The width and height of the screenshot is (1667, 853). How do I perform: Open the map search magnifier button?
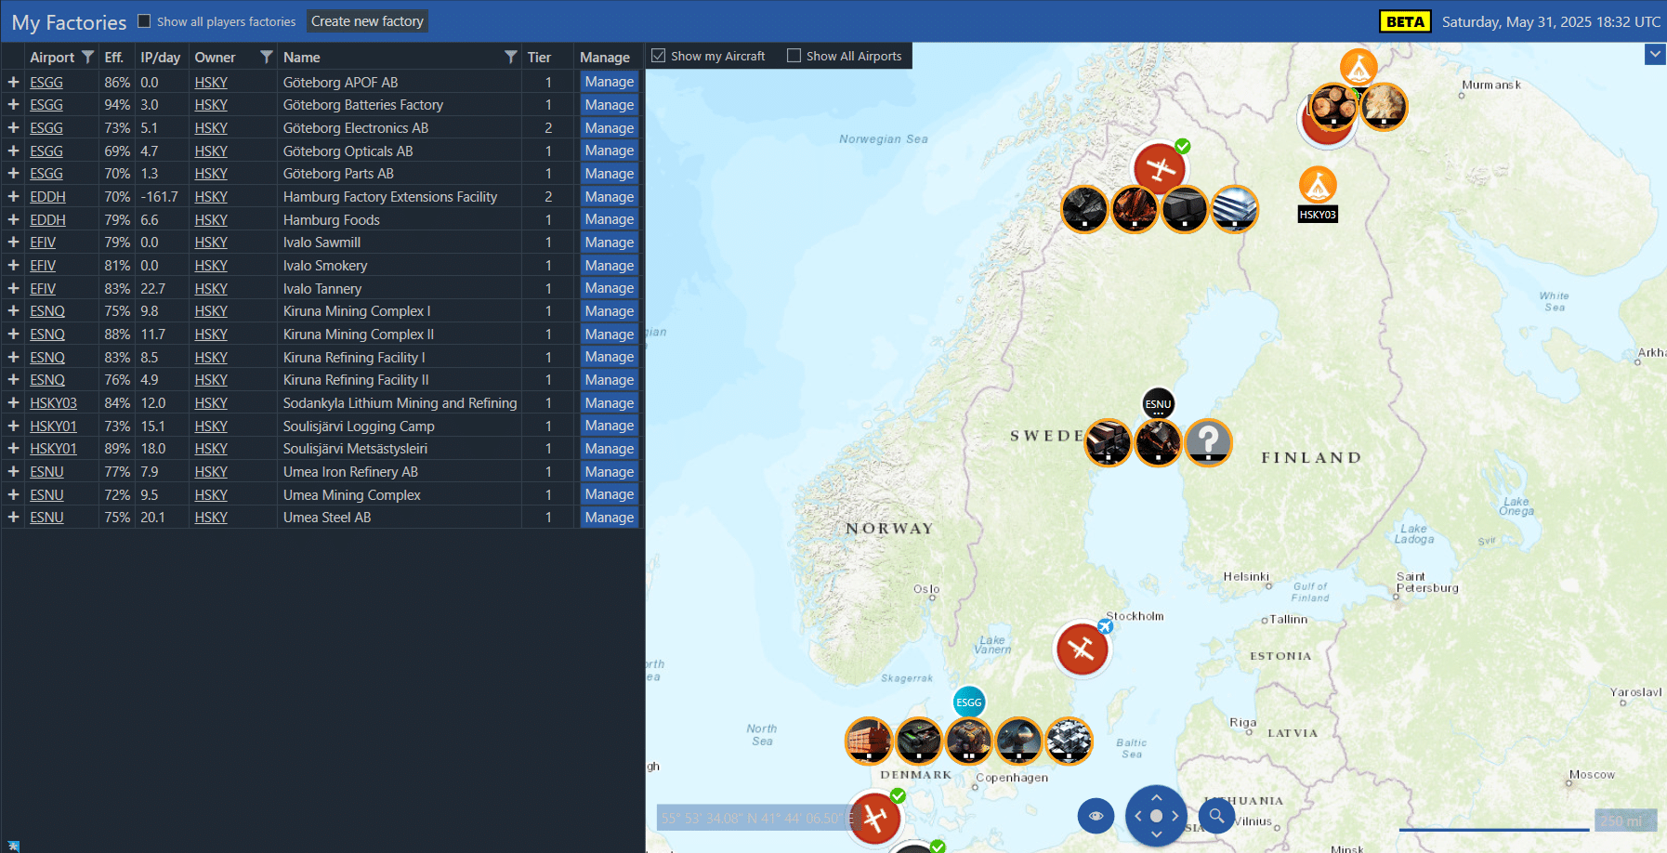(x=1216, y=816)
